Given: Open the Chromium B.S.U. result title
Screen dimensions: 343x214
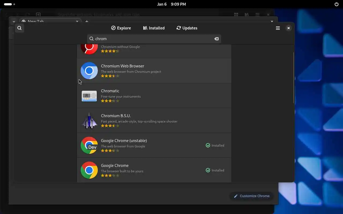Looking at the screenshot, I should (x=116, y=116).
